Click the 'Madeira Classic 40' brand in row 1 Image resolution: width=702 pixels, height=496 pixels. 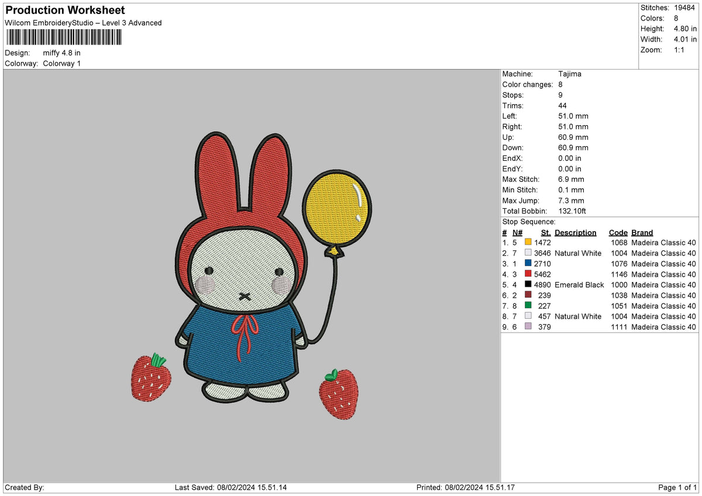pyautogui.click(x=664, y=243)
